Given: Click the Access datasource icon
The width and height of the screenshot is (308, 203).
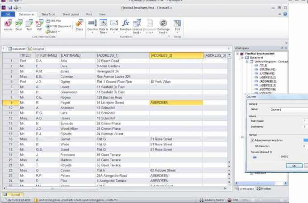Looking at the screenshot, I should coord(8,25).
